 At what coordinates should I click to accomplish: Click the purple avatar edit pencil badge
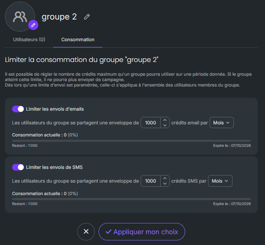33,25
